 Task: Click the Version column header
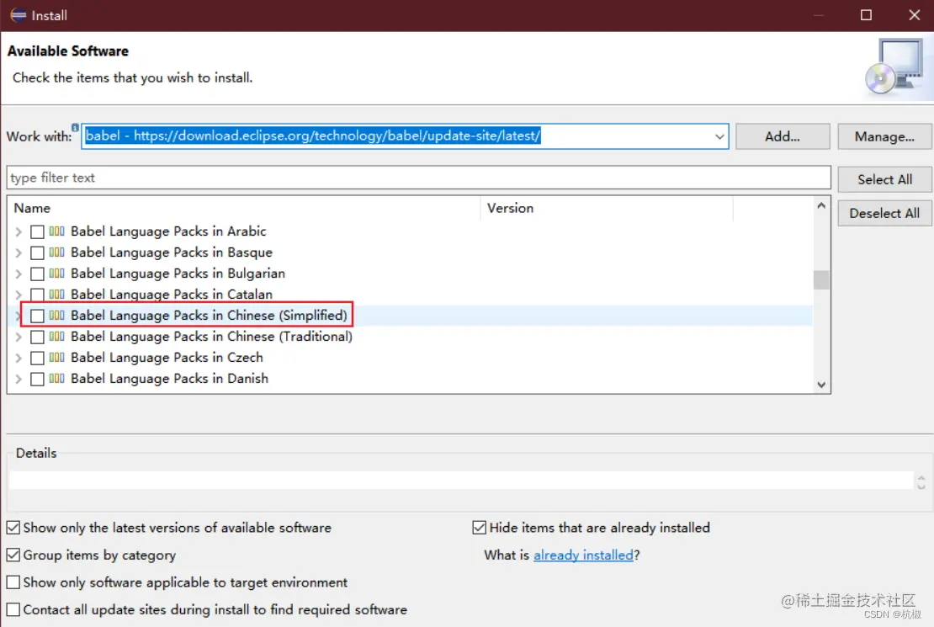click(x=607, y=208)
